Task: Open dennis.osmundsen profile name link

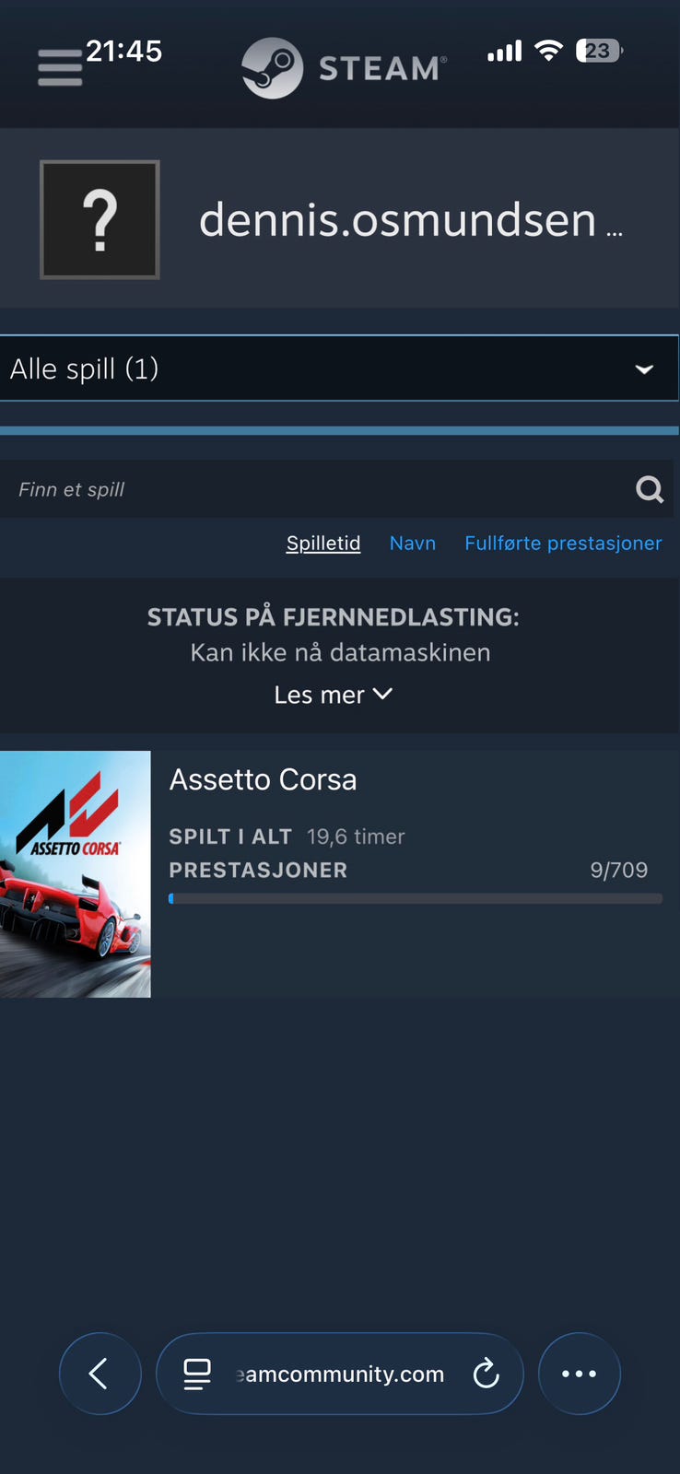Action: click(x=411, y=219)
